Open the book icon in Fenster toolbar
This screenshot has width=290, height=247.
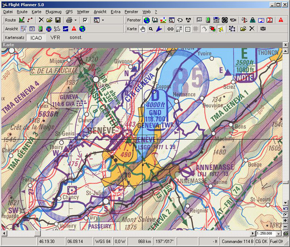(155, 20)
